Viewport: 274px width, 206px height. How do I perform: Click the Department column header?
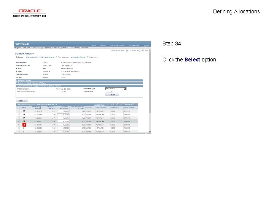click(115, 108)
